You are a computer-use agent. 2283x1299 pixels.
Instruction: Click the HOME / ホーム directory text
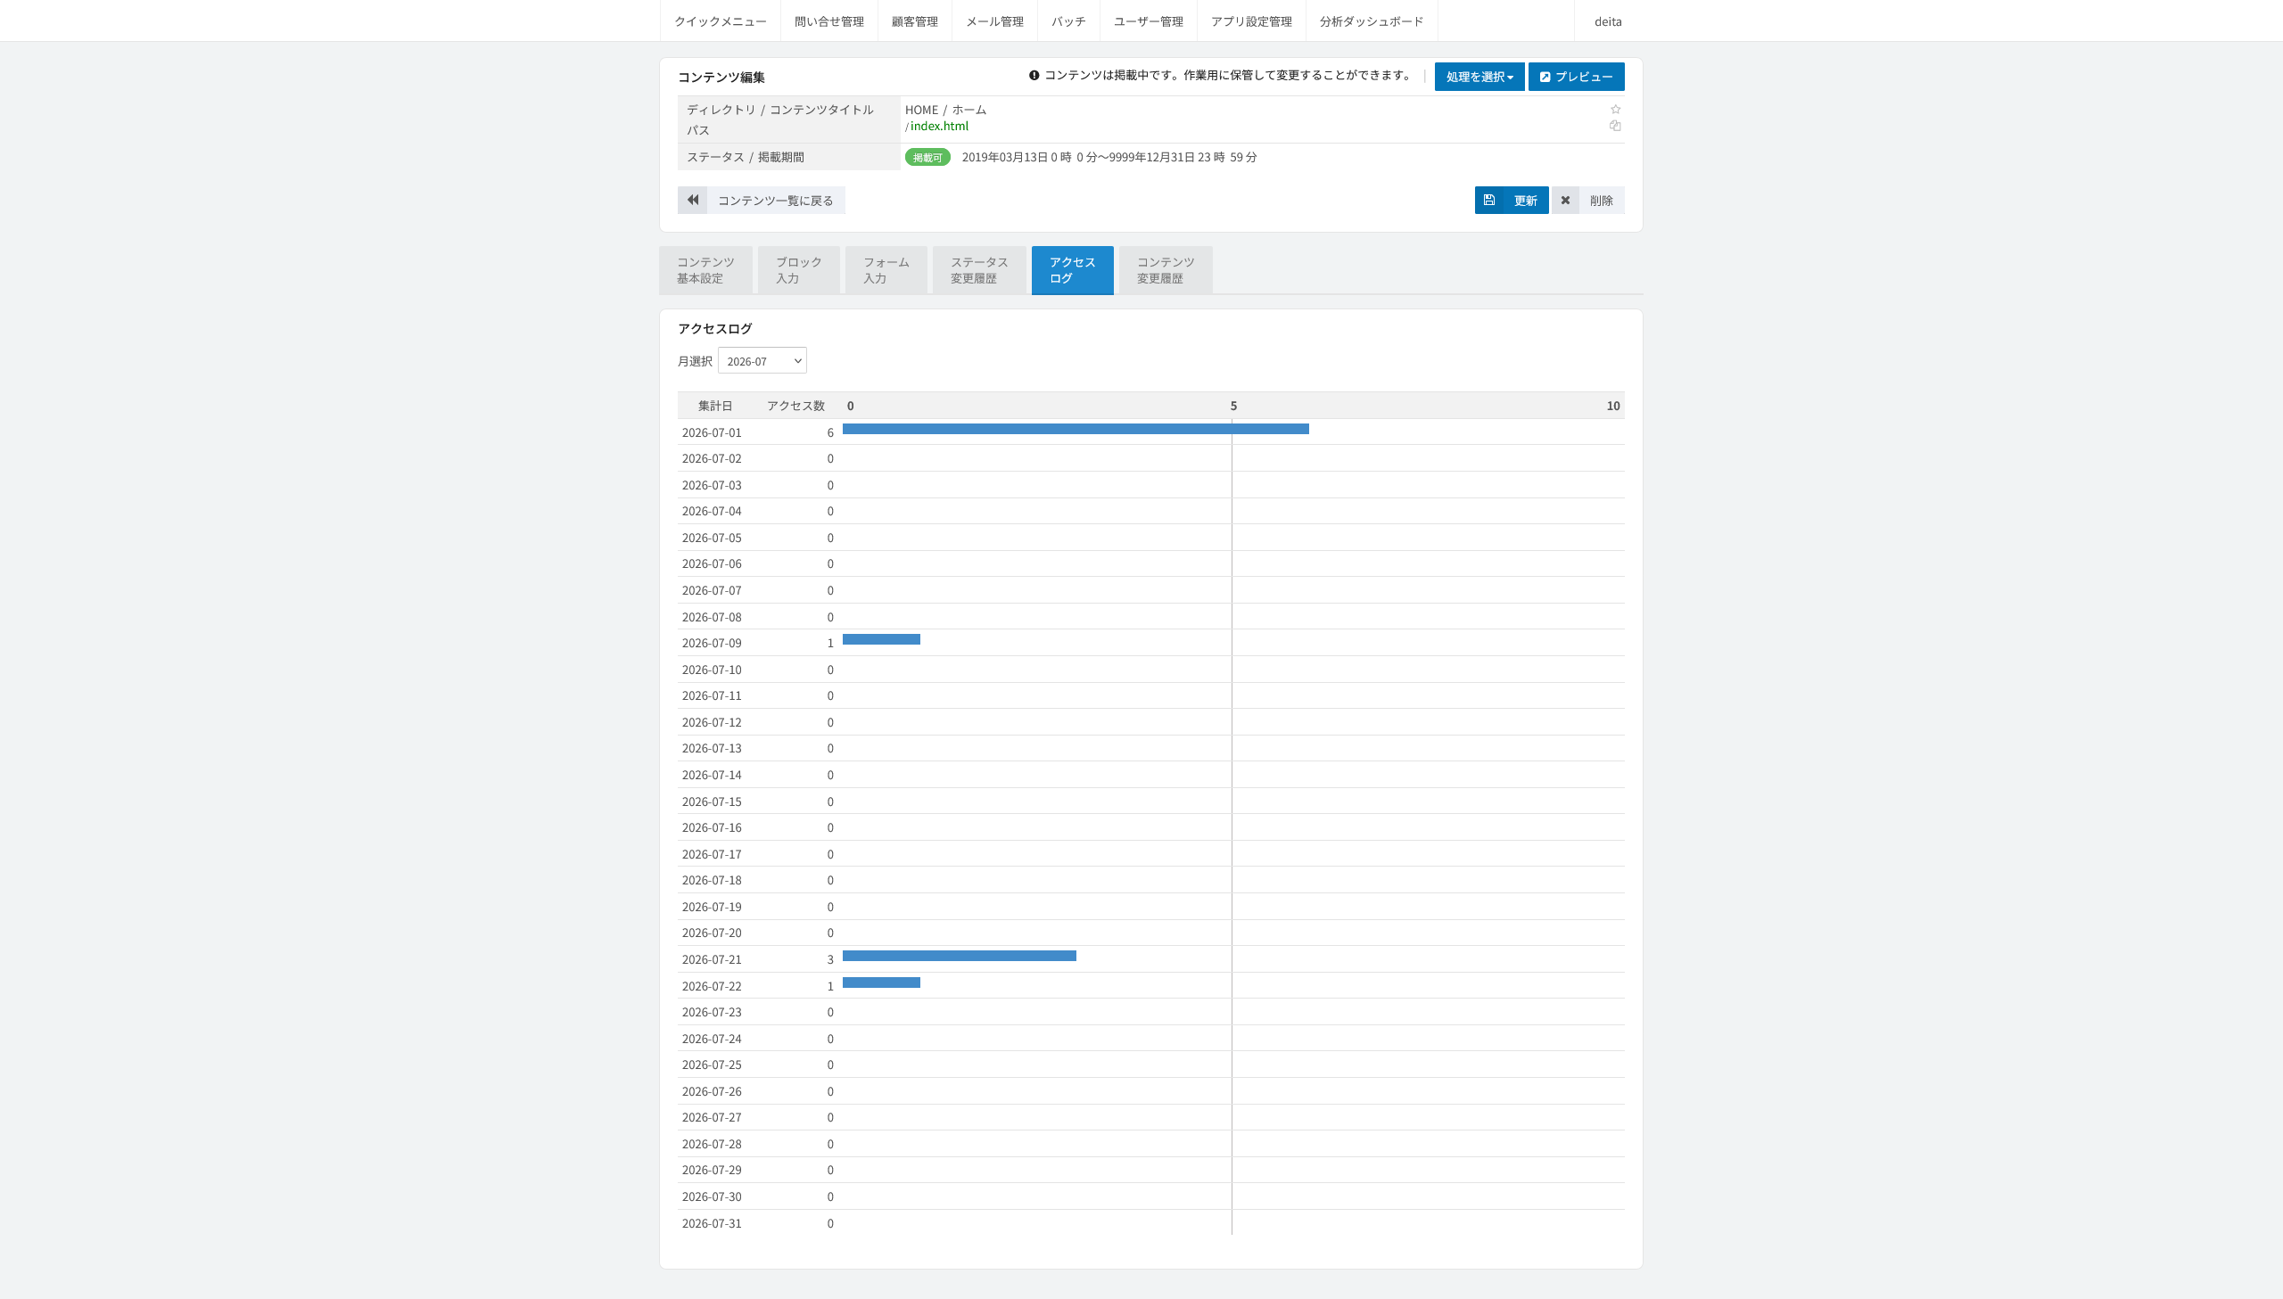tap(945, 110)
